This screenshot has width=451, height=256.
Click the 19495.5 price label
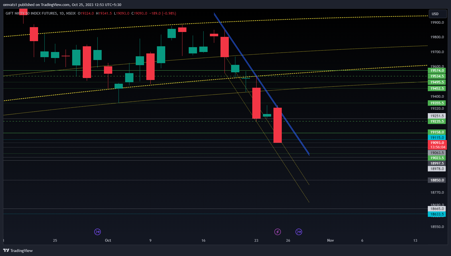[437, 82]
